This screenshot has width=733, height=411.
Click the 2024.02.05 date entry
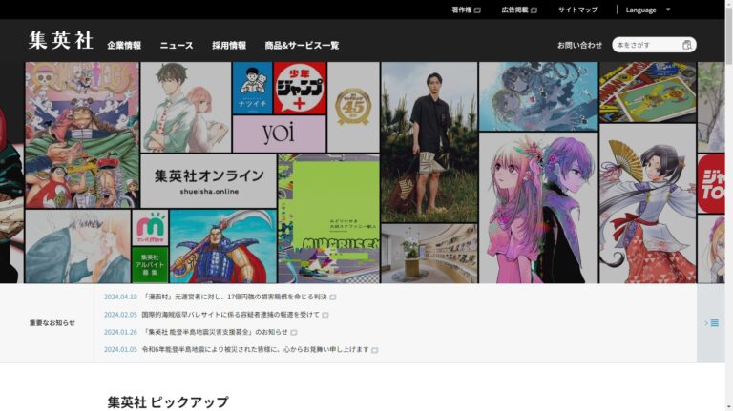tap(120, 315)
